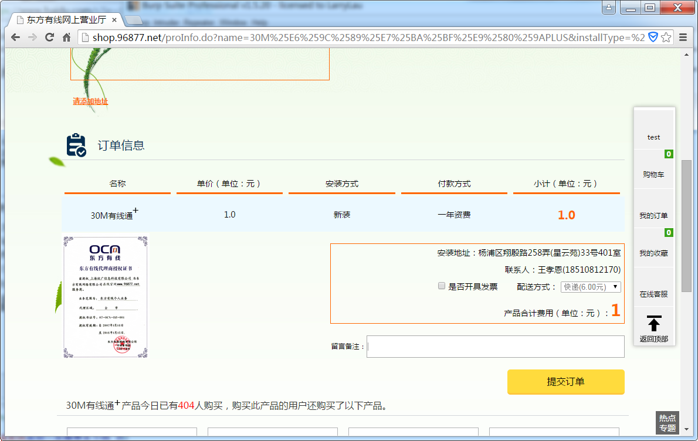The height and width of the screenshot is (441, 698).
Task: Click the 请添加地址 link
Action: click(90, 101)
